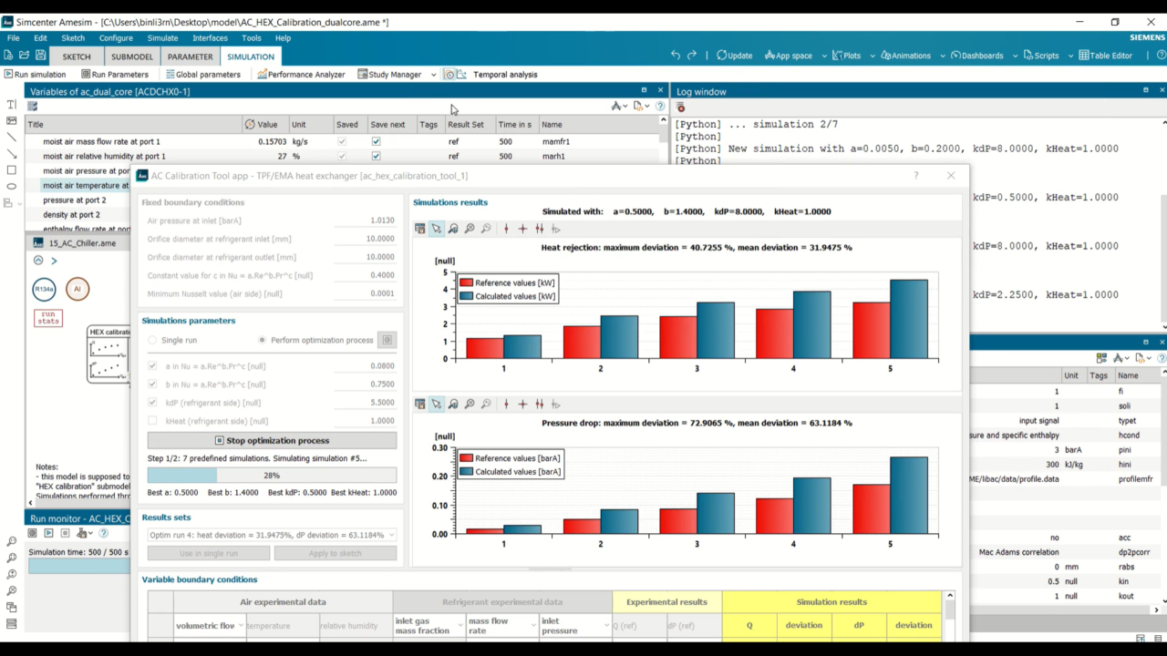Select the text tool in the left sidebar
1167x656 pixels.
[11, 105]
